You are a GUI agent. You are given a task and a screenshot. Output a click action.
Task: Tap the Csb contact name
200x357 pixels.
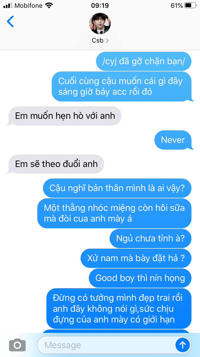(x=98, y=40)
